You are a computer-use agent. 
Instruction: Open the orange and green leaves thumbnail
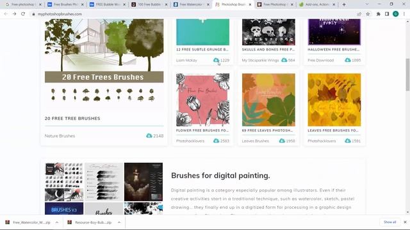pos(268,100)
